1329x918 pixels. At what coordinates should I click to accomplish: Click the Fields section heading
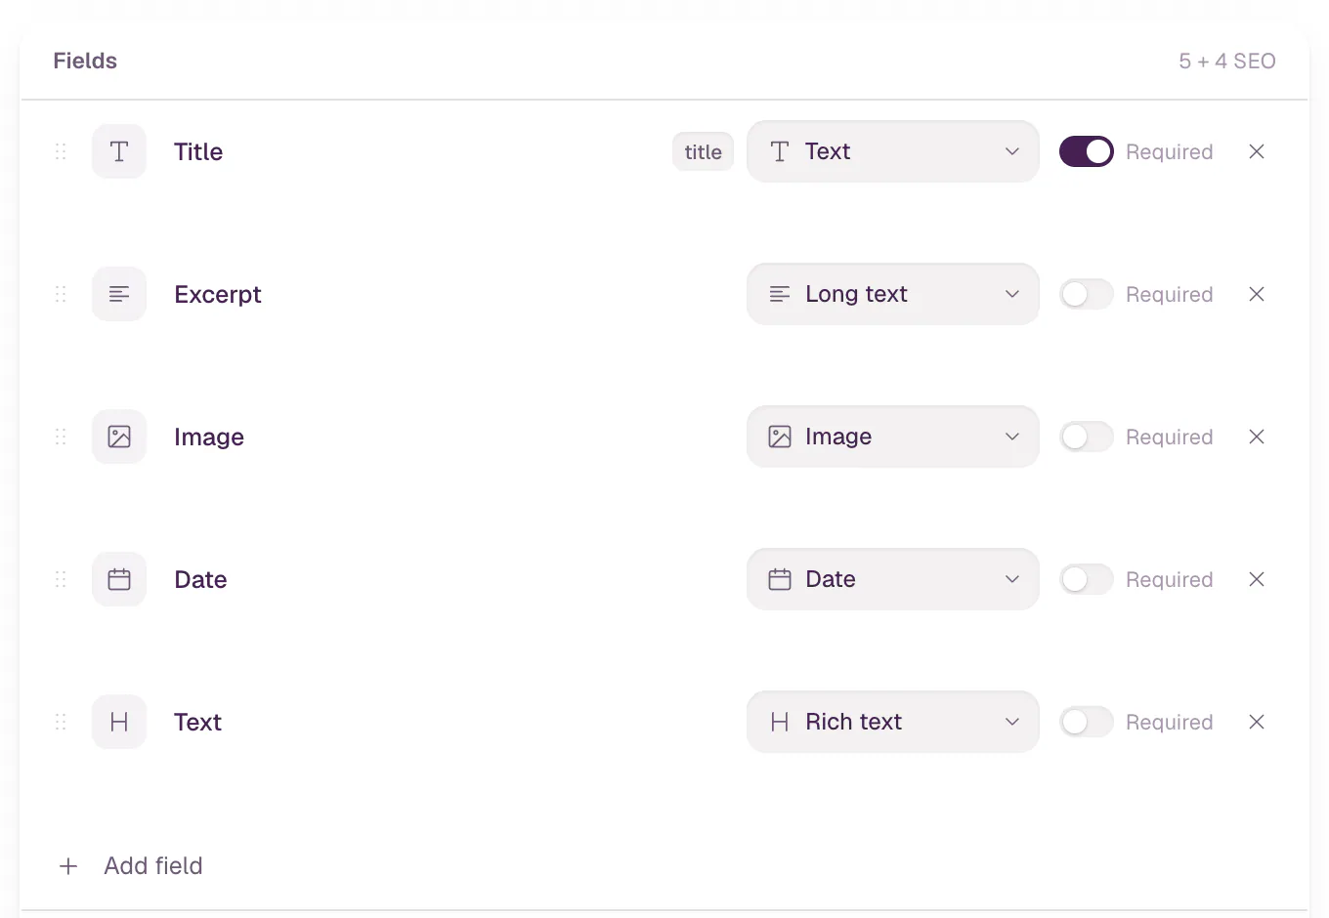point(85,61)
